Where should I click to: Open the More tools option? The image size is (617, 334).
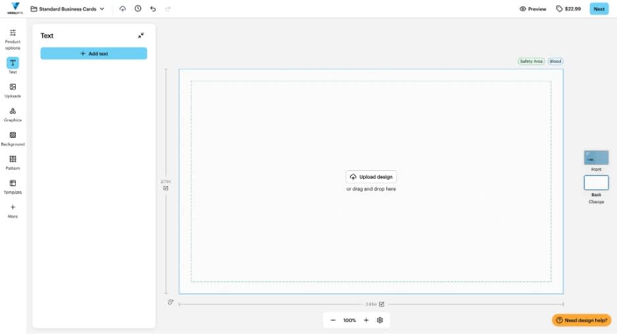[13, 211]
